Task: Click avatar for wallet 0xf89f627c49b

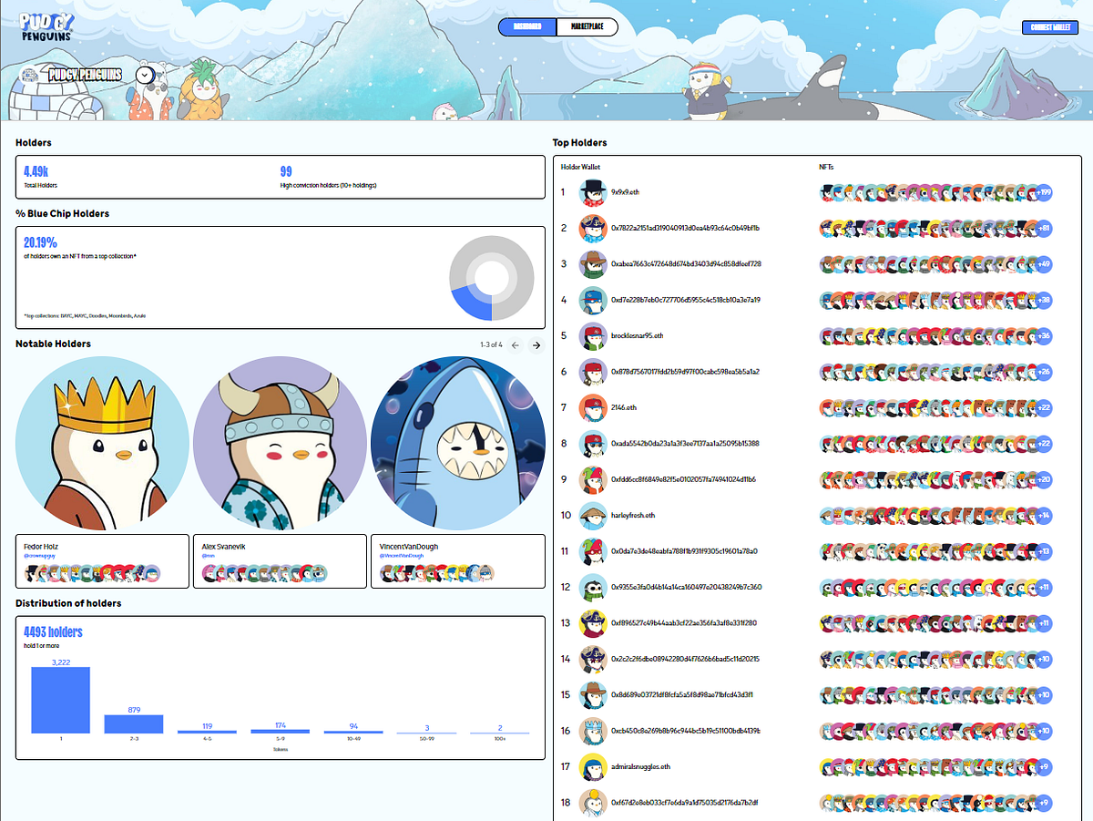Action: (593, 623)
